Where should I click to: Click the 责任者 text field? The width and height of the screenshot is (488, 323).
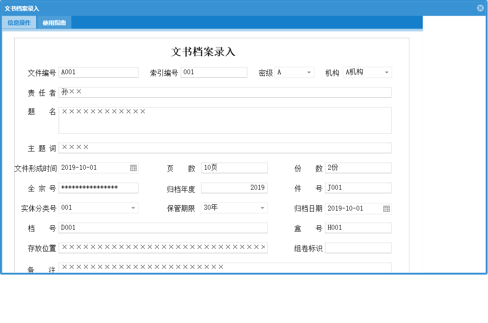pyautogui.click(x=222, y=92)
